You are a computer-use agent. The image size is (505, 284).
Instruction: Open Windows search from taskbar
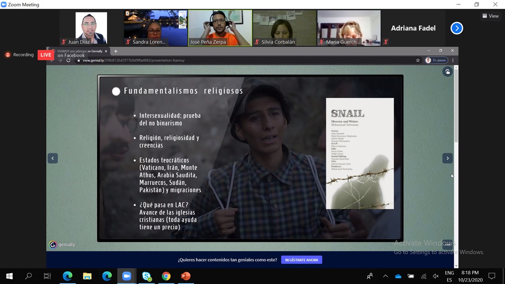(28, 276)
